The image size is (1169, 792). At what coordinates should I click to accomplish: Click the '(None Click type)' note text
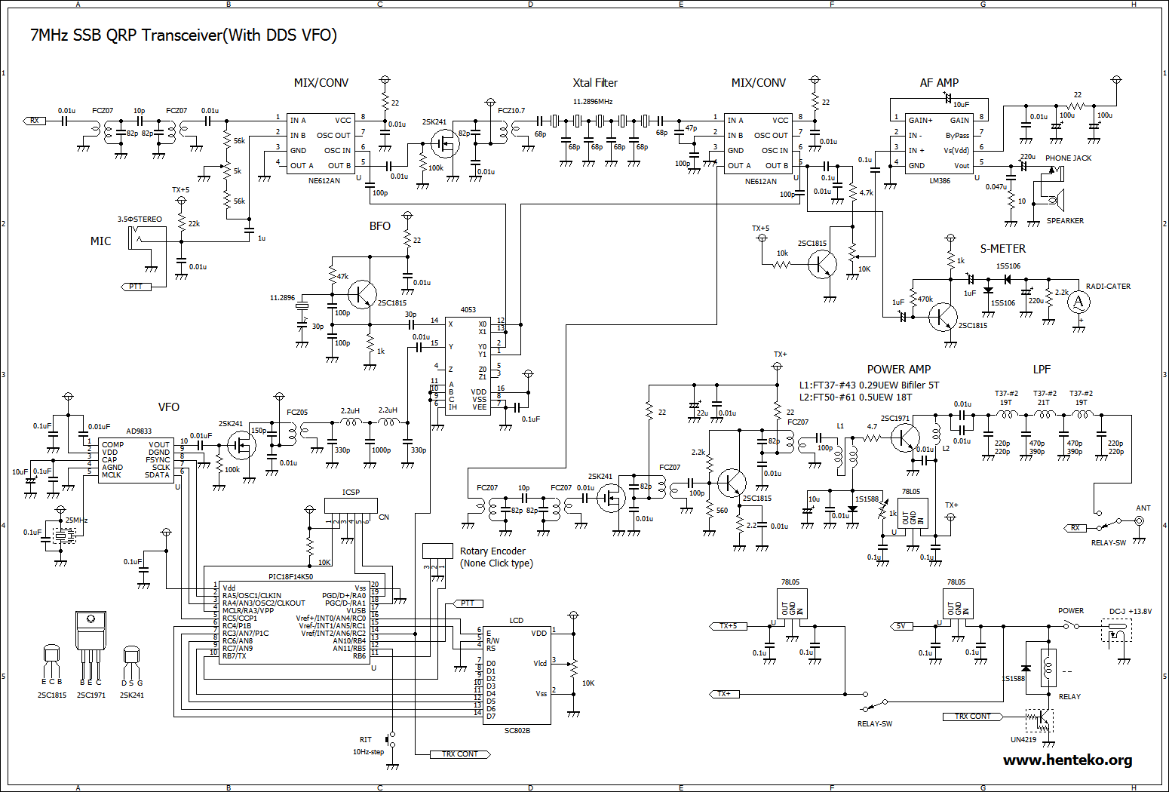pyautogui.click(x=496, y=563)
